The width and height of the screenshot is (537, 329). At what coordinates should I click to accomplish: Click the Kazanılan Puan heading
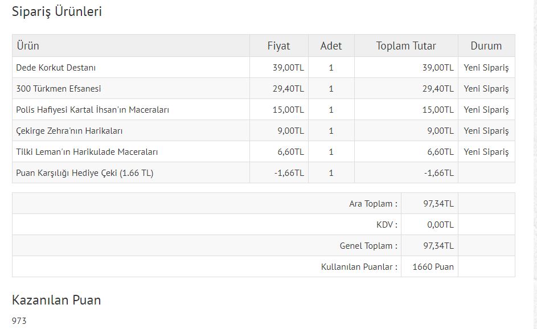(56, 300)
